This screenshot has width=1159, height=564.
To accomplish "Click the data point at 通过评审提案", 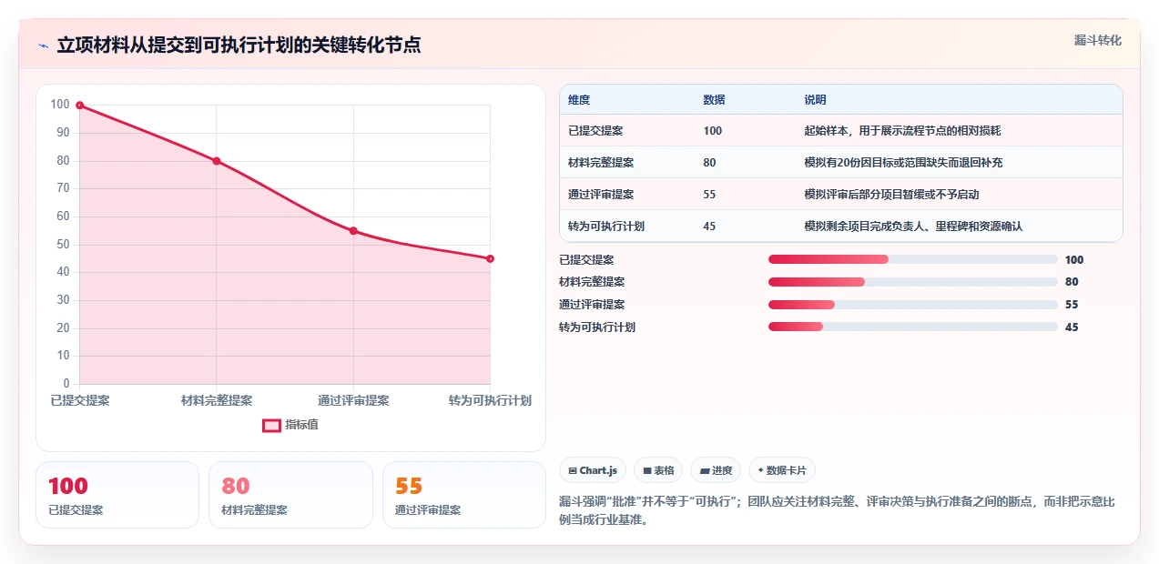I will click(353, 231).
